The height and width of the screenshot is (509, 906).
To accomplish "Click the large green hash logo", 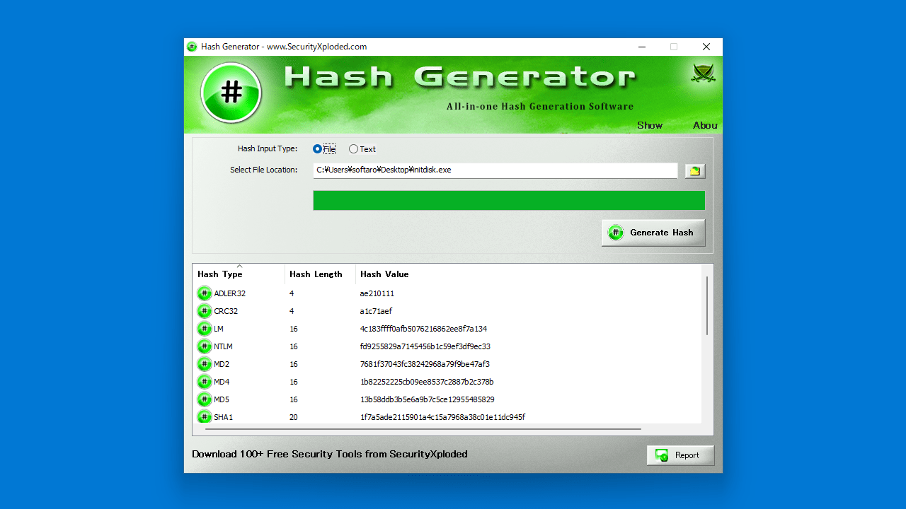I will 231,93.
